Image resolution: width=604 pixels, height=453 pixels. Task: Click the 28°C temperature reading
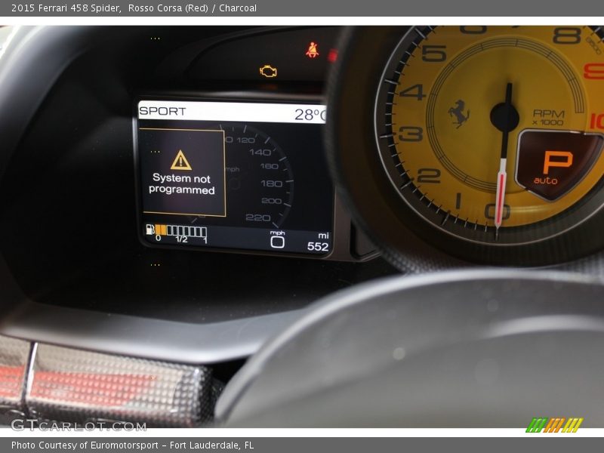[x=310, y=114]
